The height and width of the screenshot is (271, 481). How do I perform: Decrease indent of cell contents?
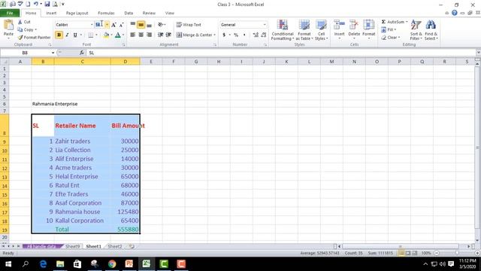click(x=160, y=35)
